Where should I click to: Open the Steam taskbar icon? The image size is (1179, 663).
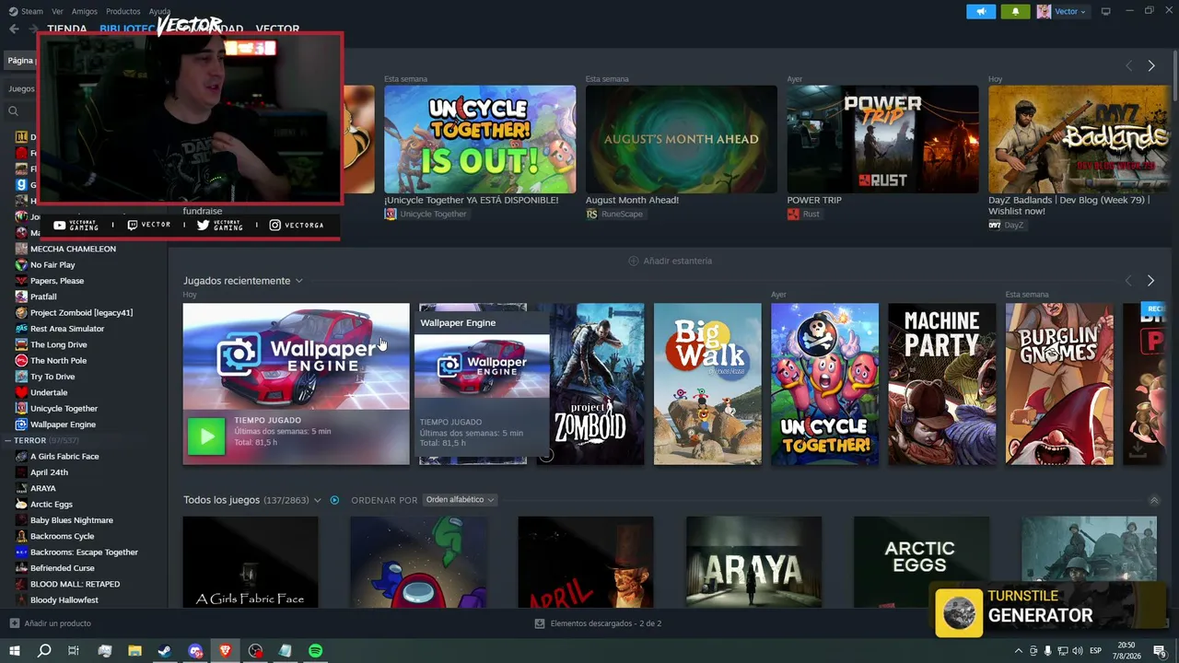point(165,651)
